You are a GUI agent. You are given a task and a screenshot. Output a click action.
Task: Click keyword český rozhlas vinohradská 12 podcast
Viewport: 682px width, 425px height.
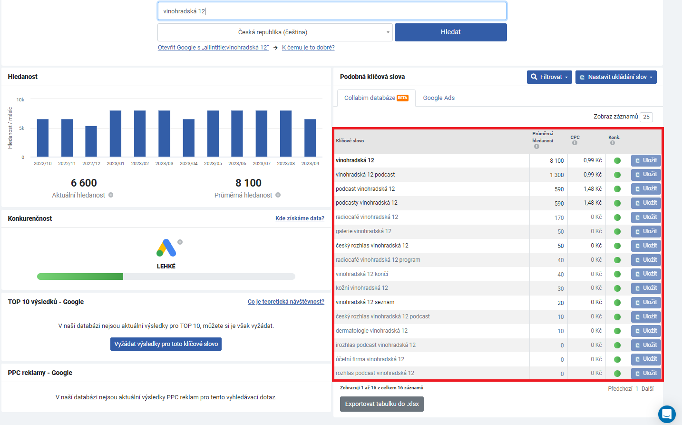pos(383,316)
